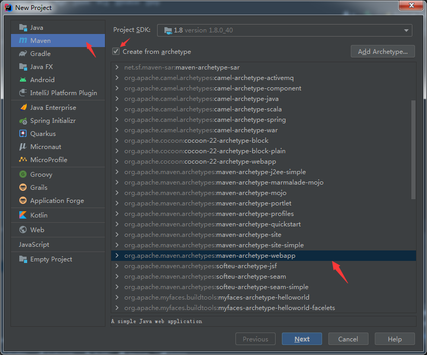Click the Grails icon

(x=23, y=187)
